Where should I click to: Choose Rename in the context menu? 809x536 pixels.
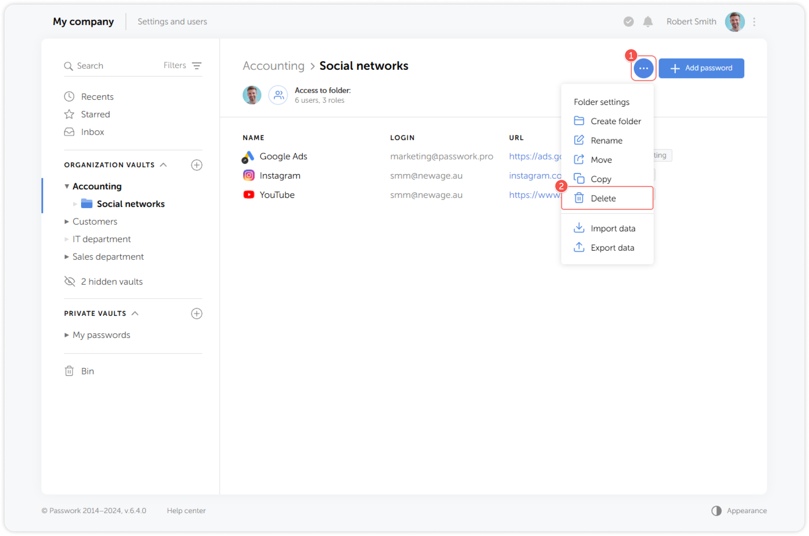coord(606,140)
